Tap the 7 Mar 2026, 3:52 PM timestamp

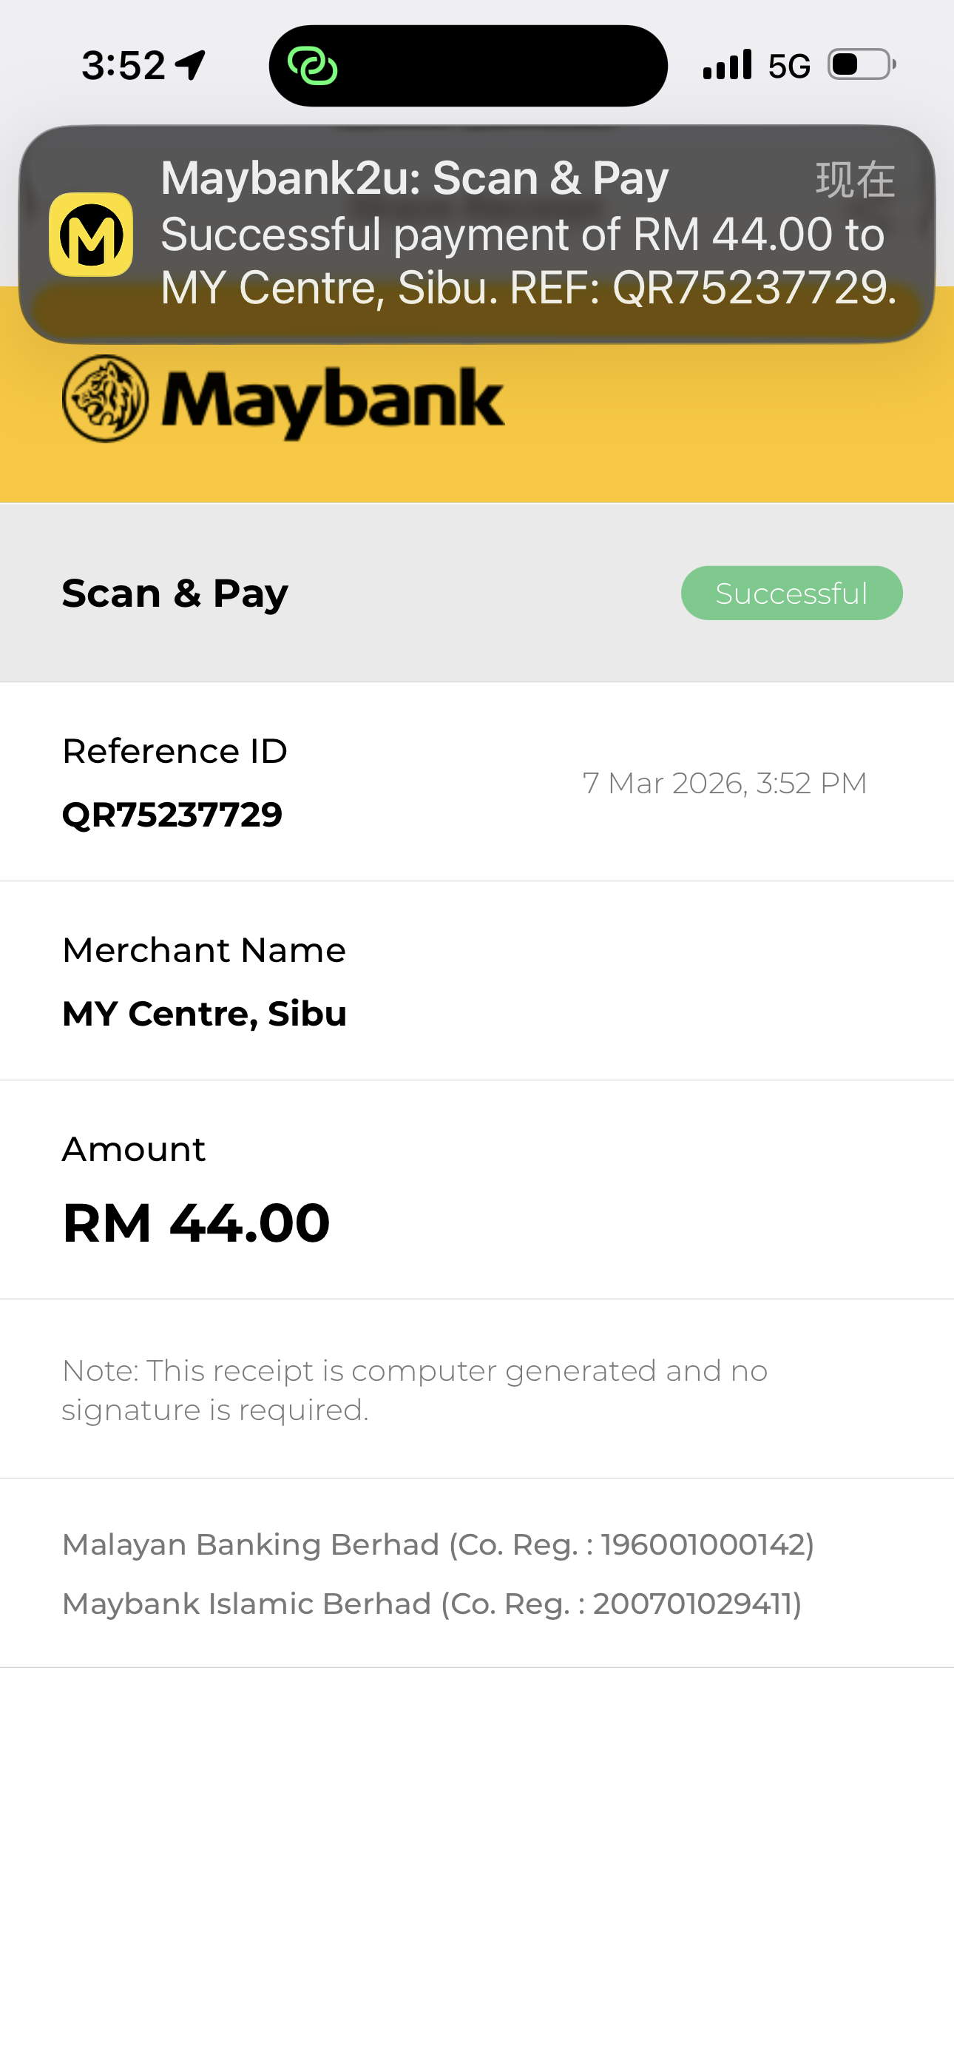click(724, 783)
